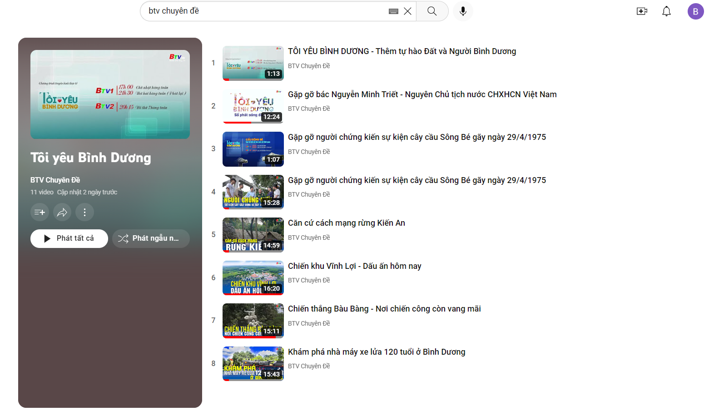Screen dimensions: 719x416
Task: Open video 3 title about cầu Sông Bé
Action: tap(417, 137)
